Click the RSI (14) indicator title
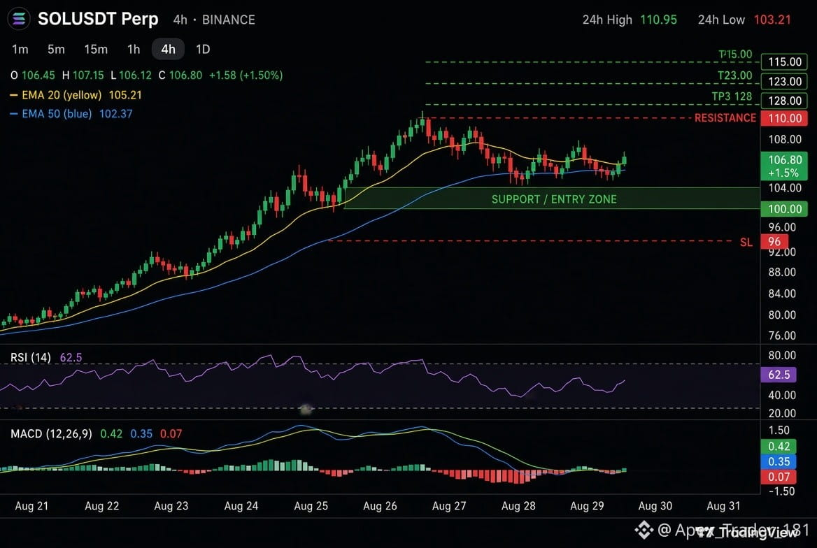 click(x=31, y=358)
